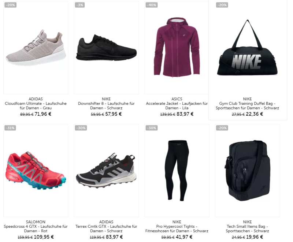View the red Salomon Speedcross 4 shoe image
Image resolution: width=293 pixels, height=242 pixels.
tap(36, 171)
